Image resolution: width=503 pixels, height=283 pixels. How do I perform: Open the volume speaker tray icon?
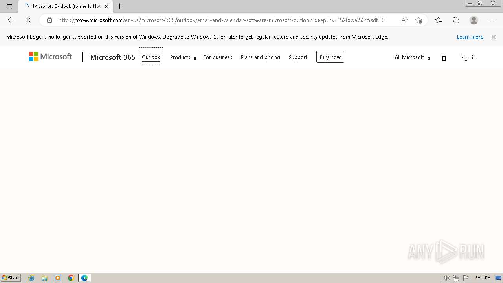pos(447,278)
